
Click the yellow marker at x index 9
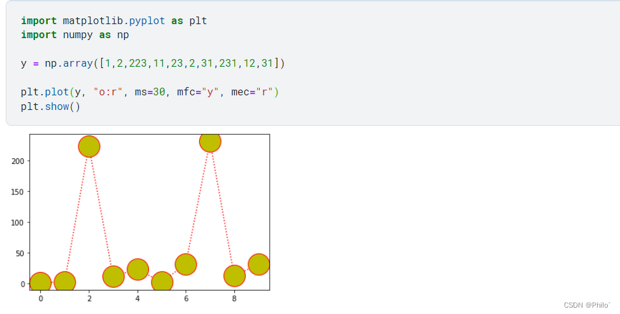coord(259,264)
